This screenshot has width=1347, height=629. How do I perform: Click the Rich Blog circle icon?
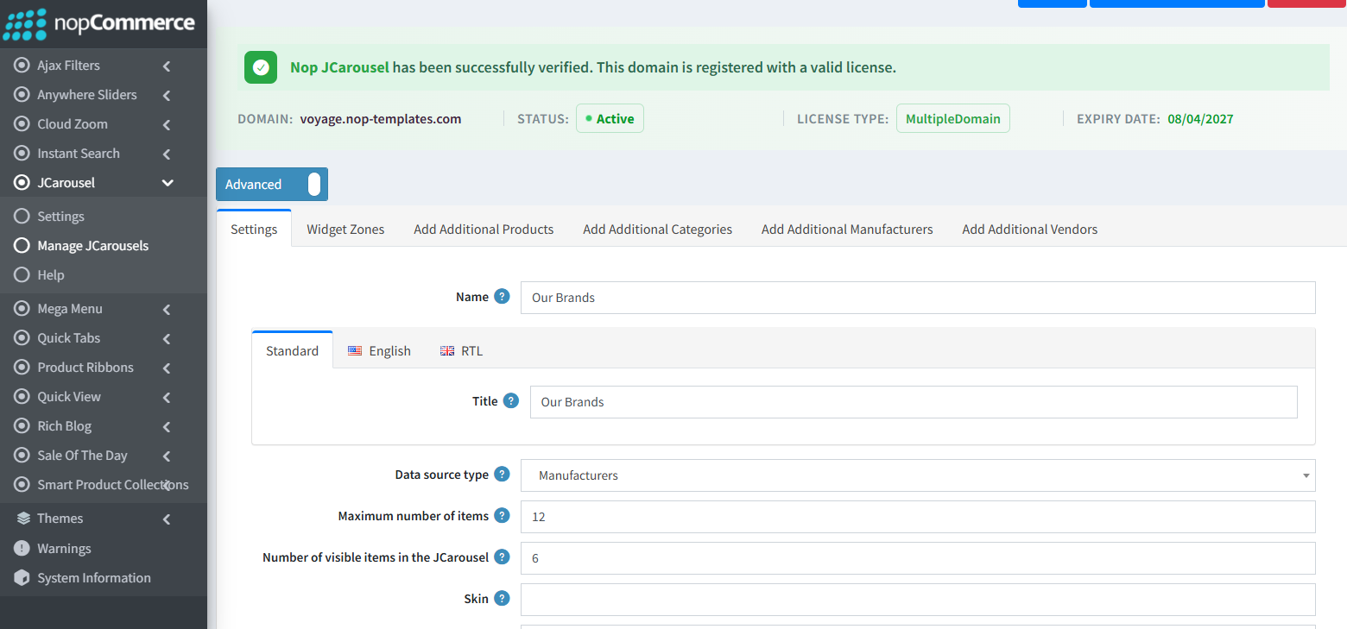pos(22,426)
